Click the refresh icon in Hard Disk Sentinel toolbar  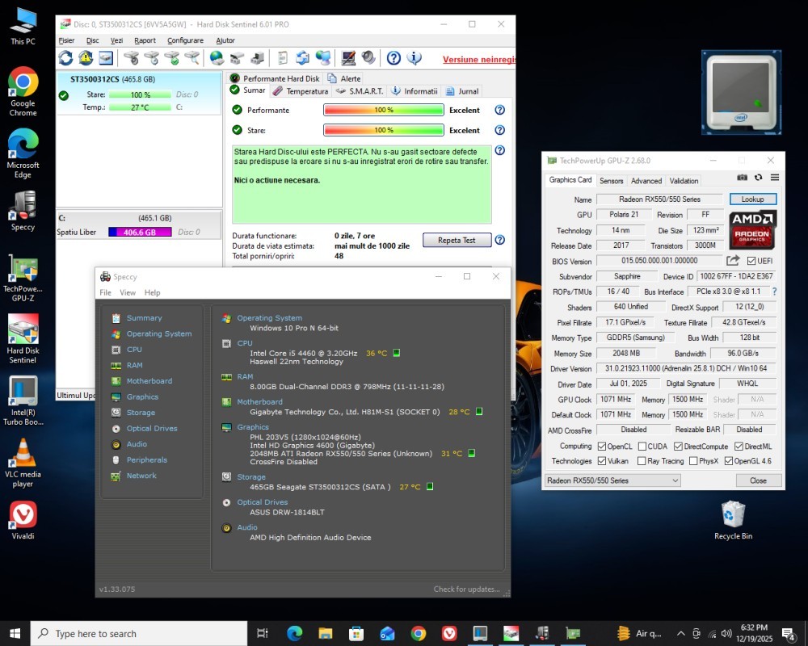(x=65, y=58)
